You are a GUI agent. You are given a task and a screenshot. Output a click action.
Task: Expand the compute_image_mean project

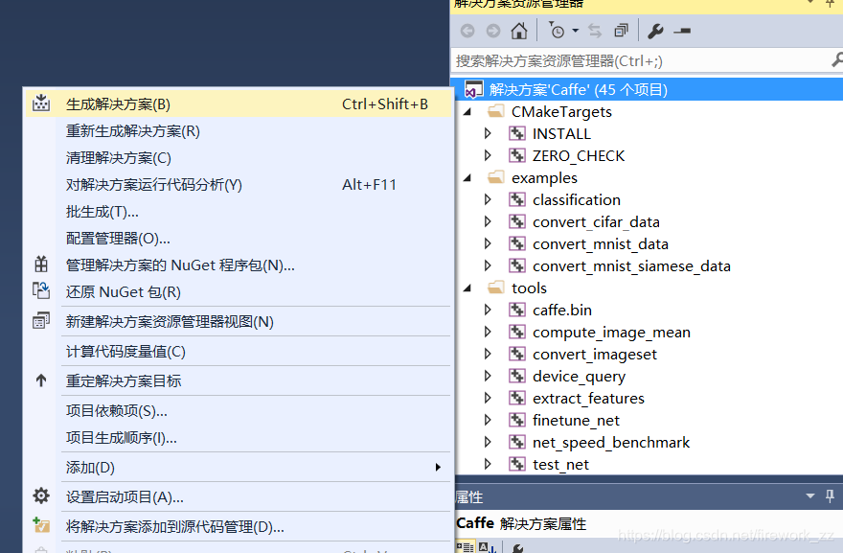pyautogui.click(x=488, y=332)
